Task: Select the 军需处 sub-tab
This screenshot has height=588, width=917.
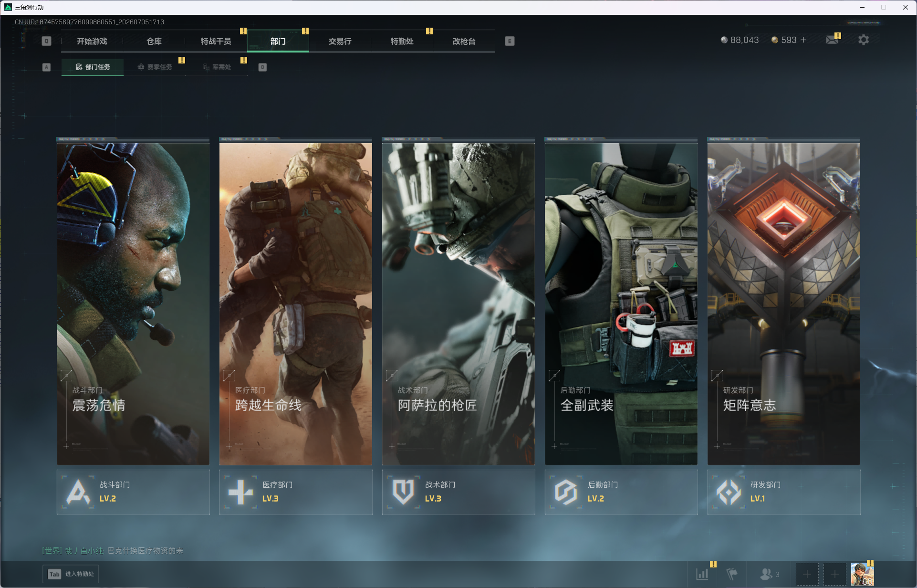Action: click(217, 67)
